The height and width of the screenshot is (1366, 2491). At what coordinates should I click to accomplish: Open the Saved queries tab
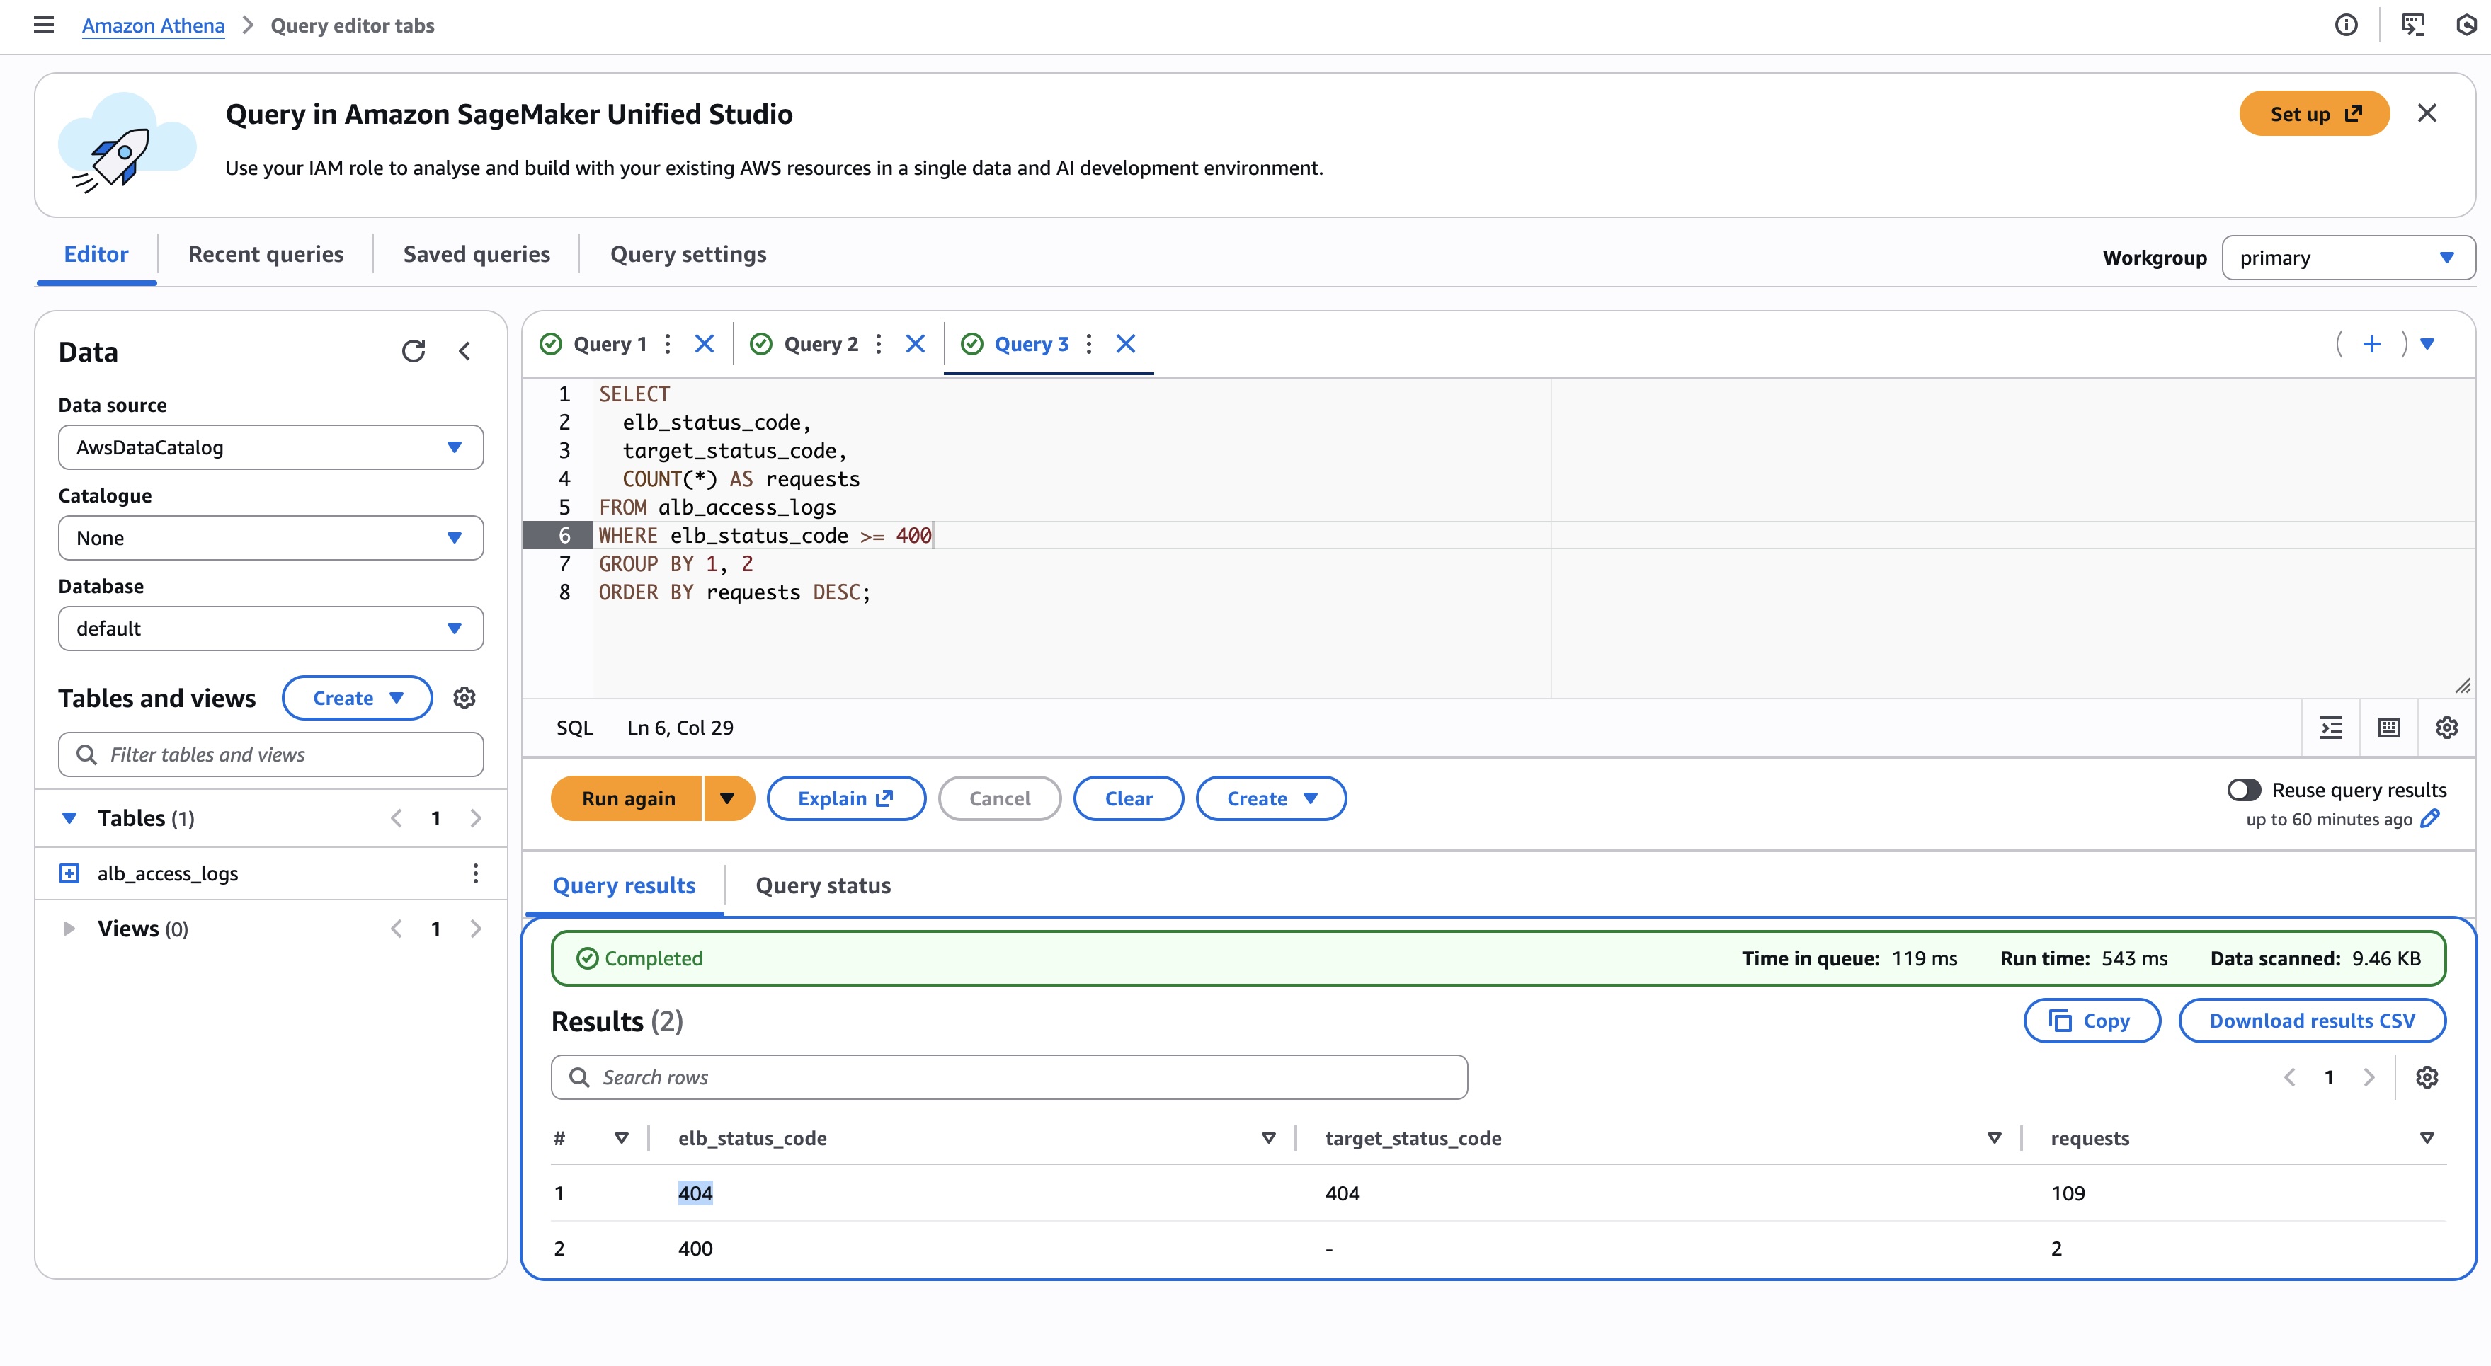tap(476, 254)
